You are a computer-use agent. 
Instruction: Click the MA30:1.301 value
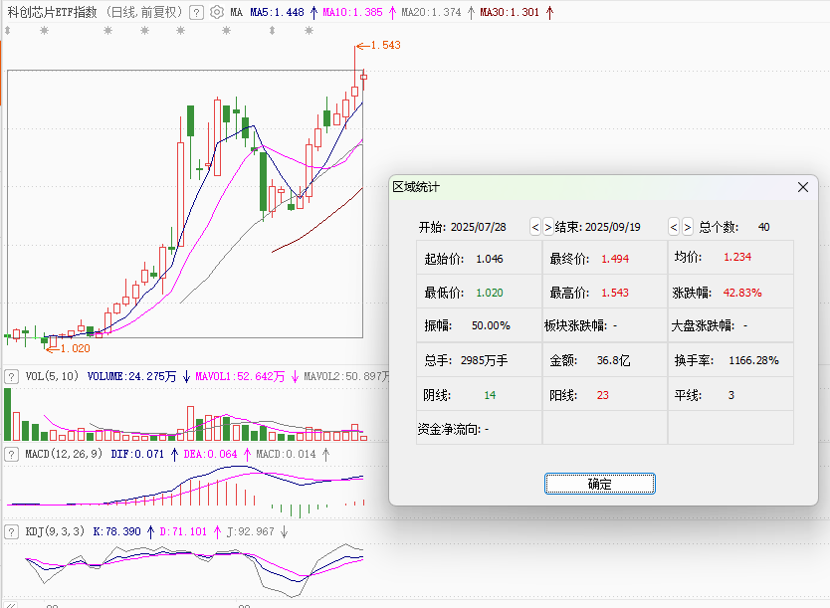(510, 12)
